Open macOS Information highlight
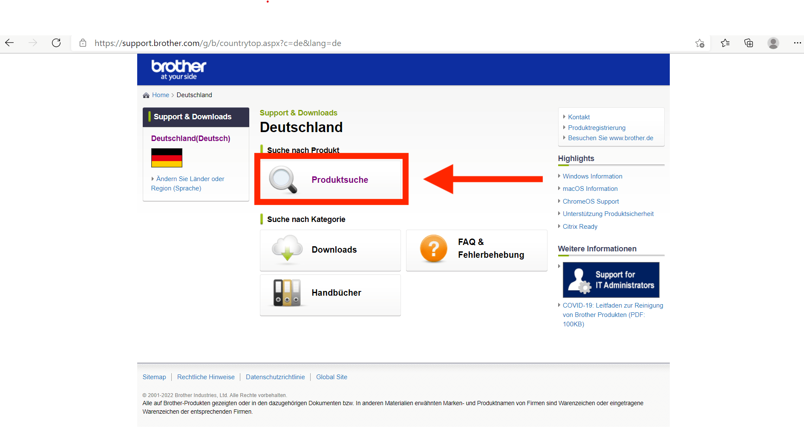The image size is (804, 432). tap(590, 189)
